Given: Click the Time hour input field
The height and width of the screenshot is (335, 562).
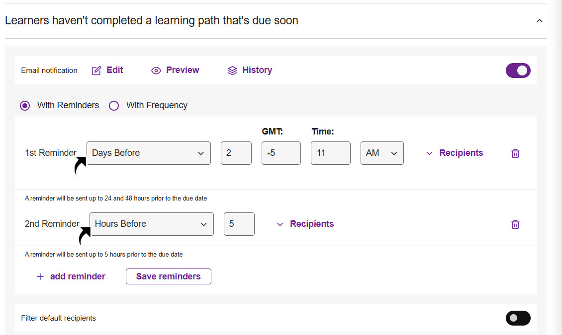Looking at the screenshot, I should (x=330, y=153).
